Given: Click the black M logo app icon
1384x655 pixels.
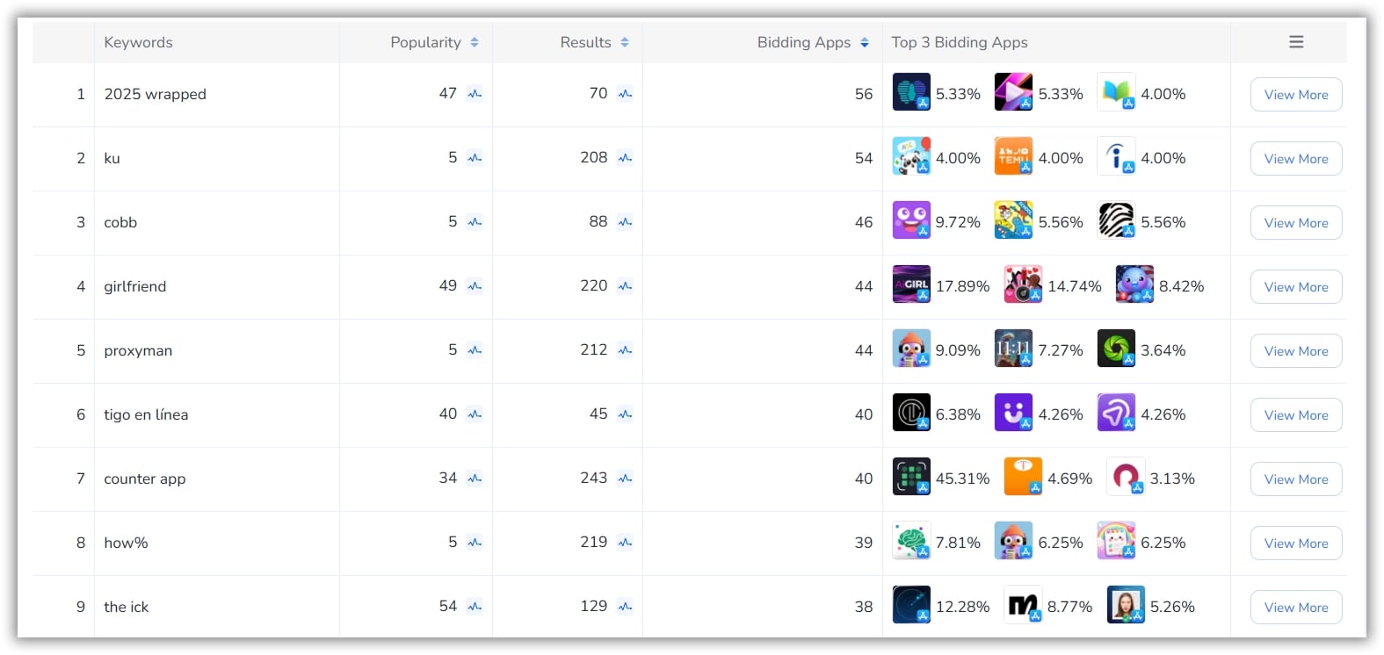Looking at the screenshot, I should [x=1023, y=606].
